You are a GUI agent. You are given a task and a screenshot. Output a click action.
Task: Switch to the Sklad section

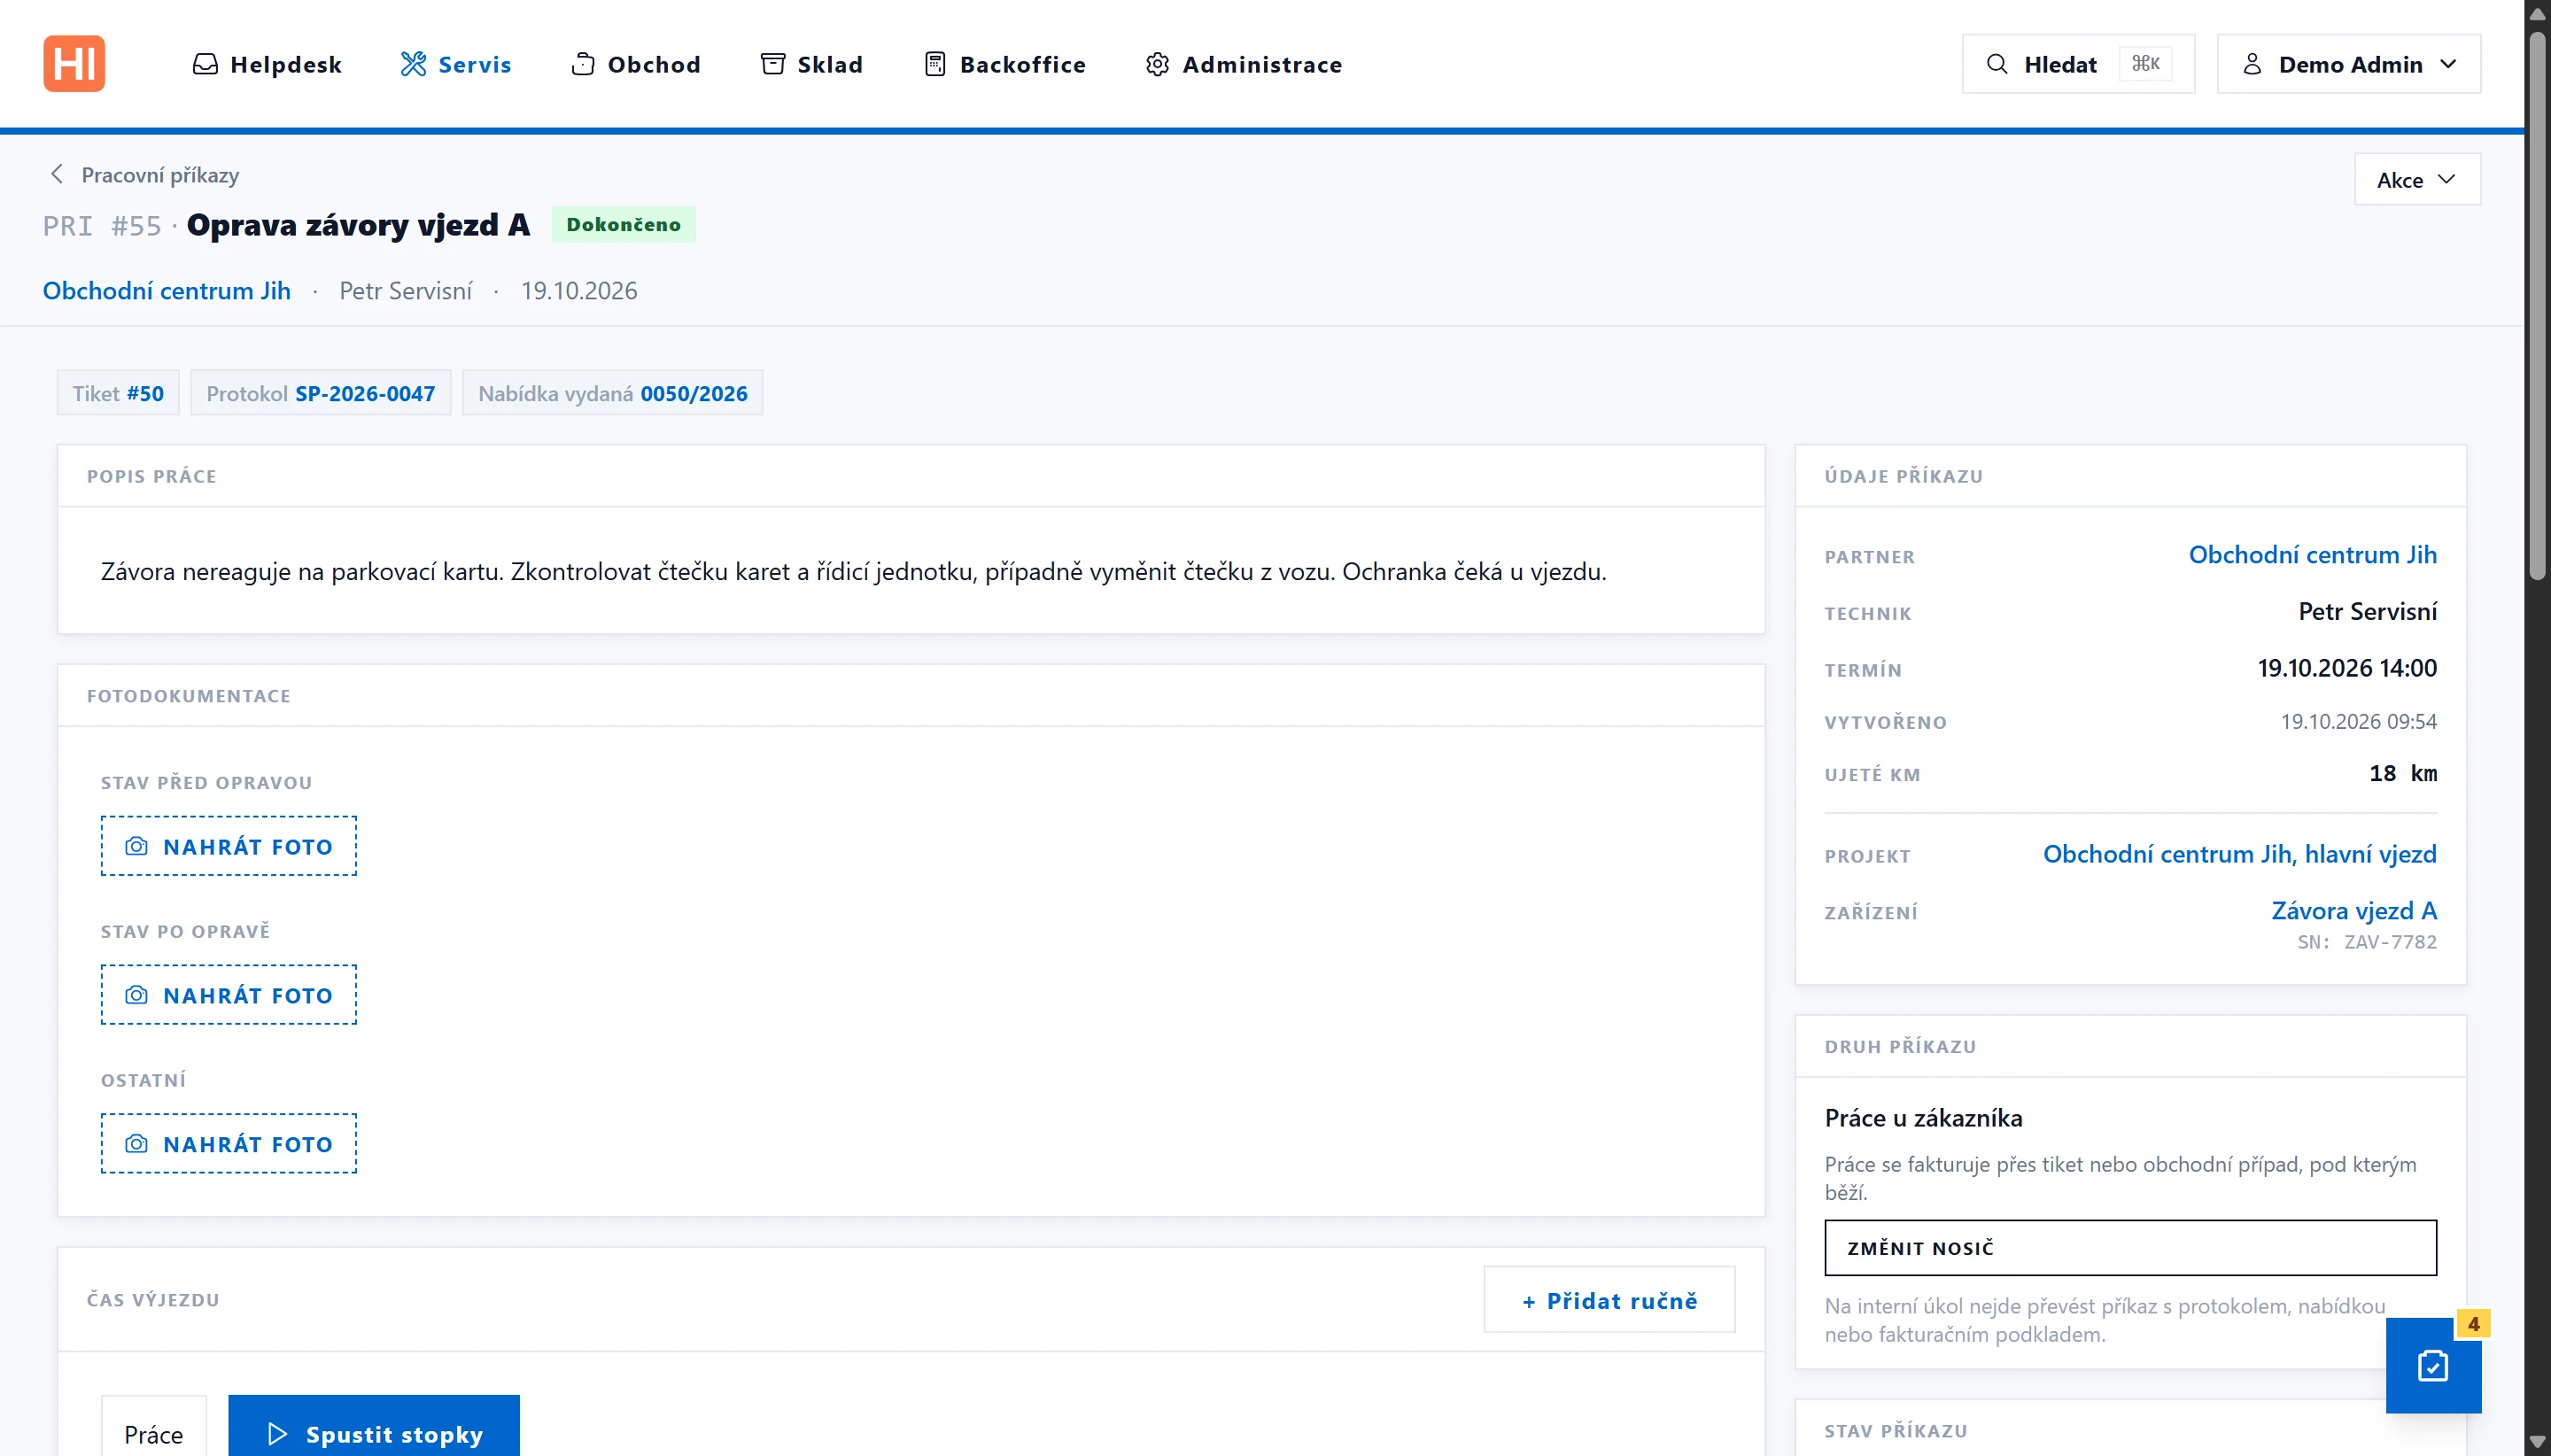(x=811, y=64)
